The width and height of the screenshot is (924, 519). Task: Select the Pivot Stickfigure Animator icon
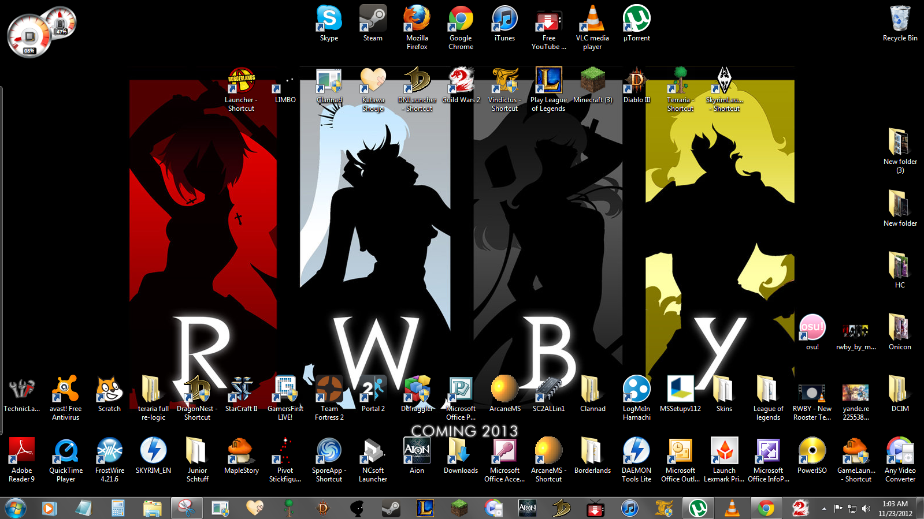[x=285, y=460]
